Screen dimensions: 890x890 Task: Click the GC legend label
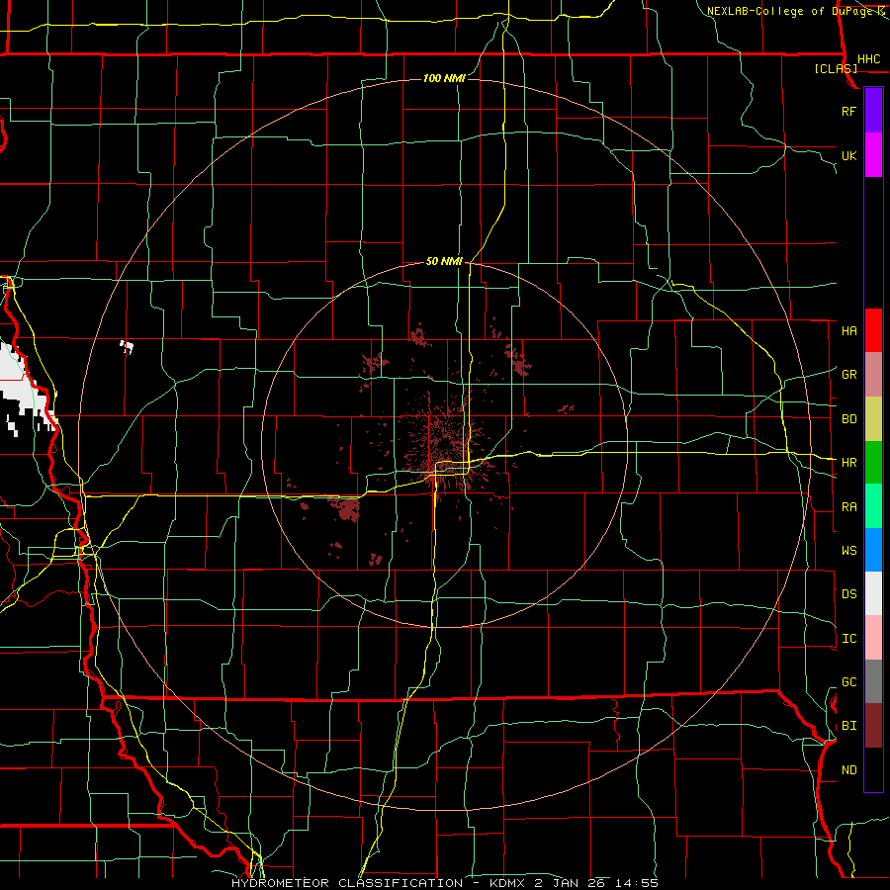click(849, 681)
